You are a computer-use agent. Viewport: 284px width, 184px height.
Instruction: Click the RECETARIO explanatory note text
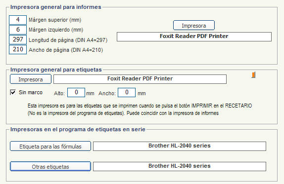coord(140,110)
